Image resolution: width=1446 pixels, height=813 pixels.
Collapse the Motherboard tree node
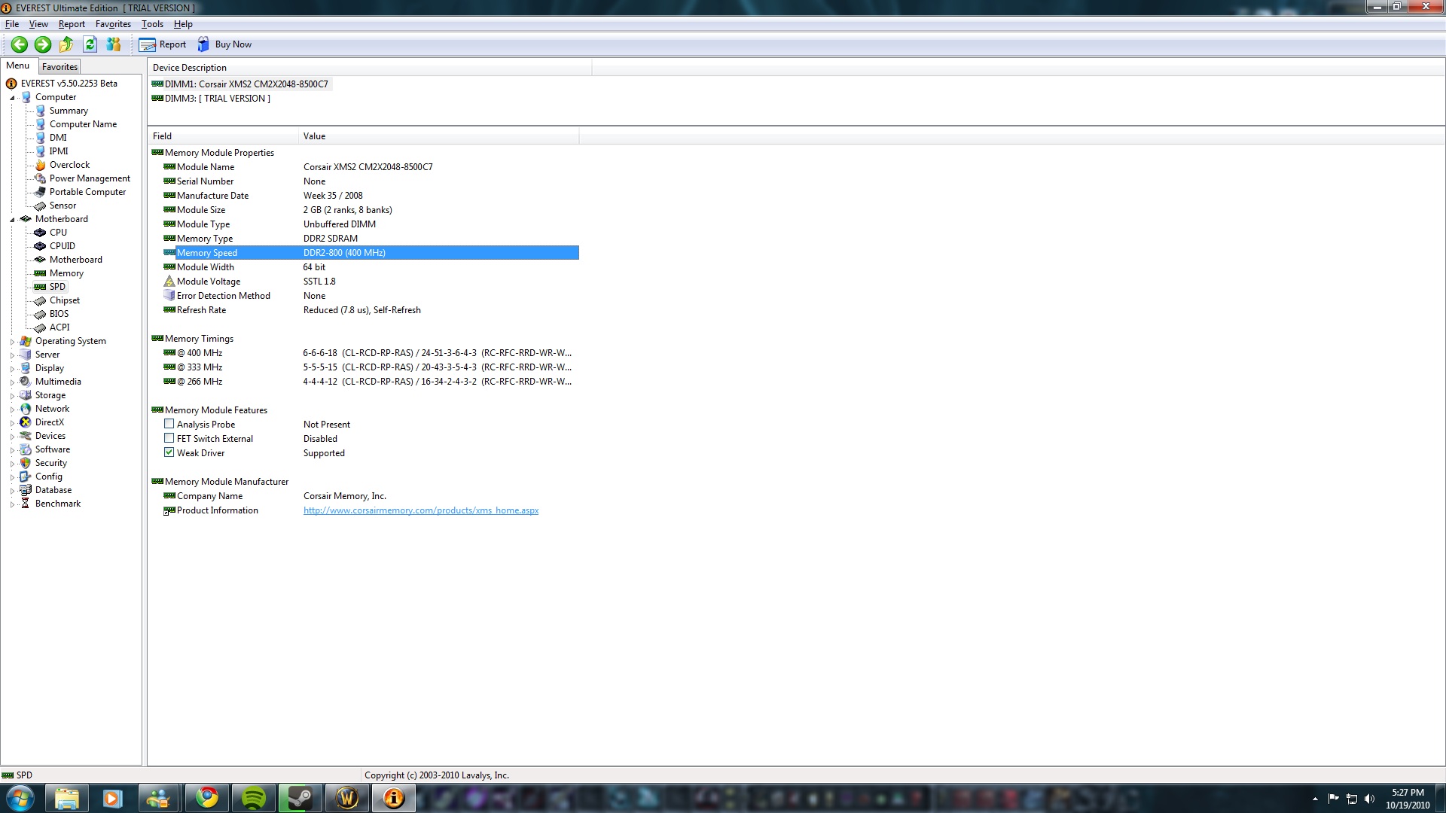point(12,220)
